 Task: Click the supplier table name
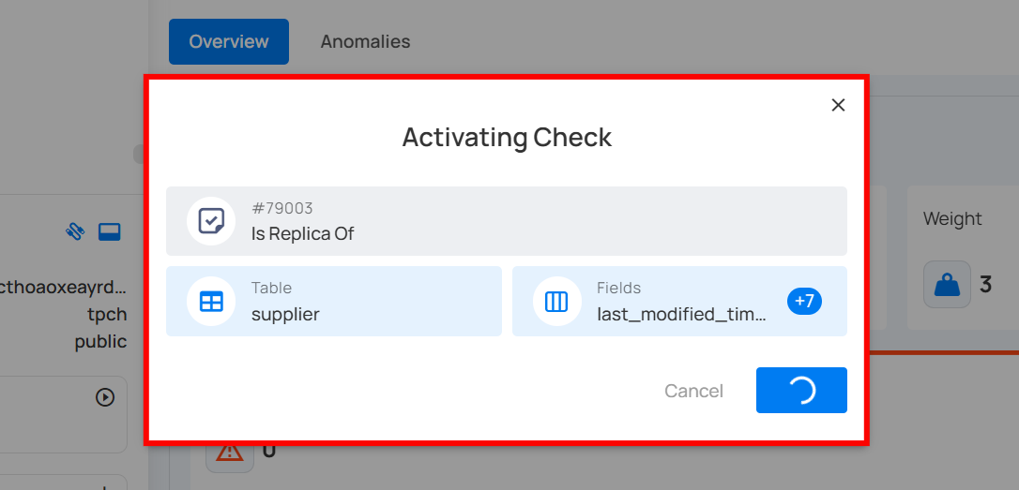coord(285,315)
